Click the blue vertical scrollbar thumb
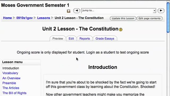This screenshot has height=96, width=170. pyautogui.click(x=168, y=17)
